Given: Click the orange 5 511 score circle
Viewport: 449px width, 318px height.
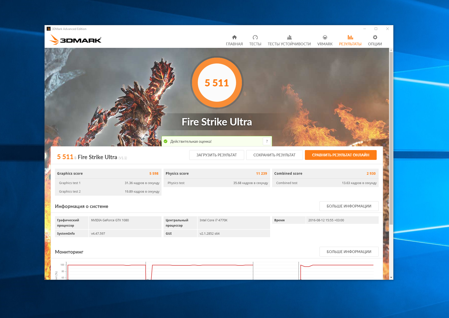Looking at the screenshot, I should (217, 83).
